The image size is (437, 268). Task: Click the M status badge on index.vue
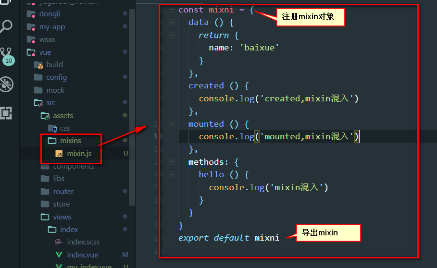(x=125, y=255)
